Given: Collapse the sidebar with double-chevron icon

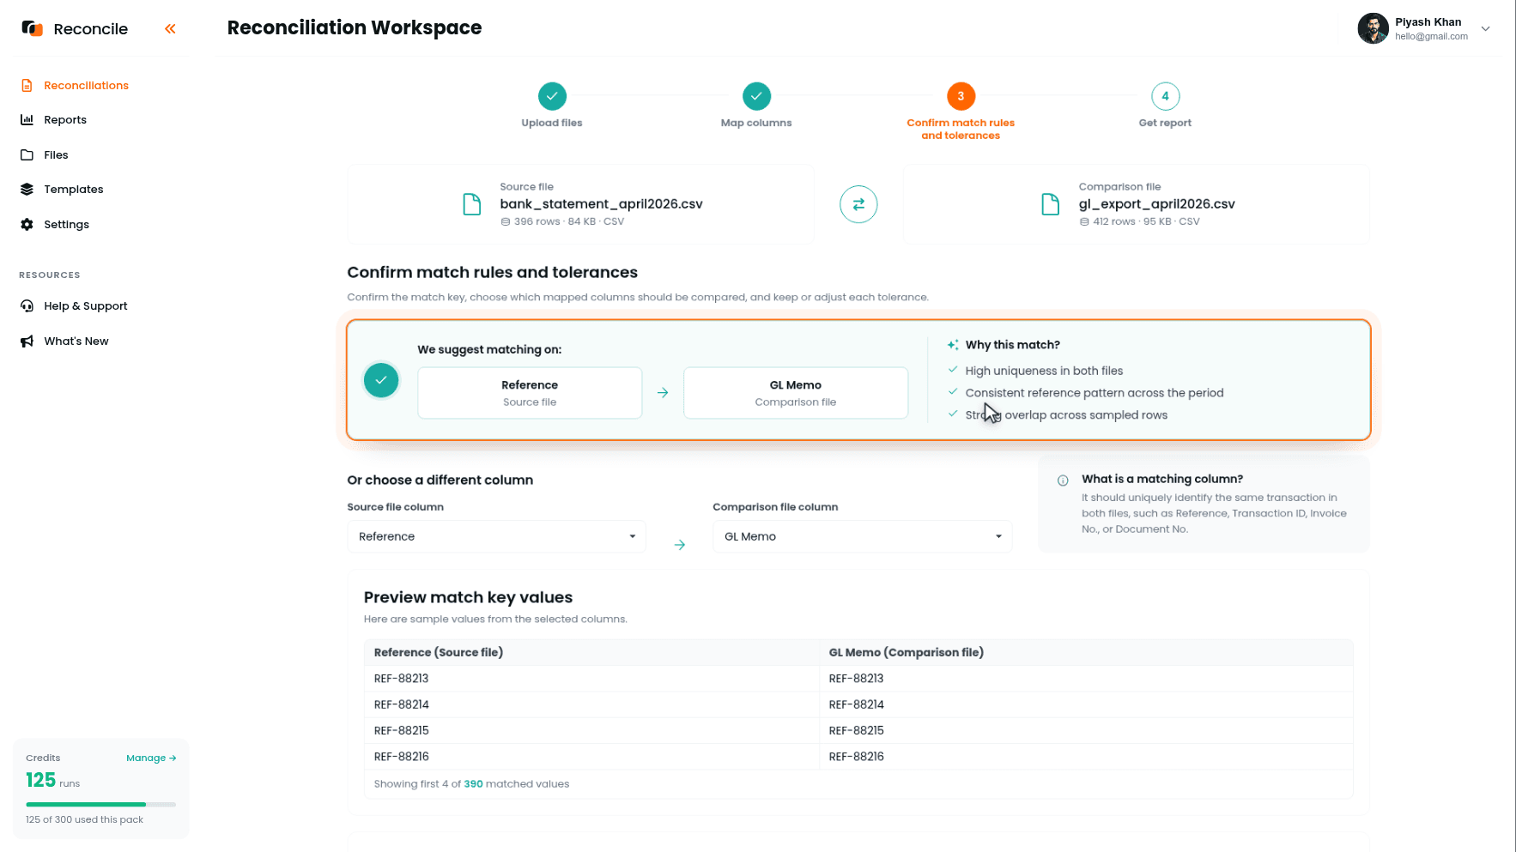Looking at the screenshot, I should click(170, 29).
